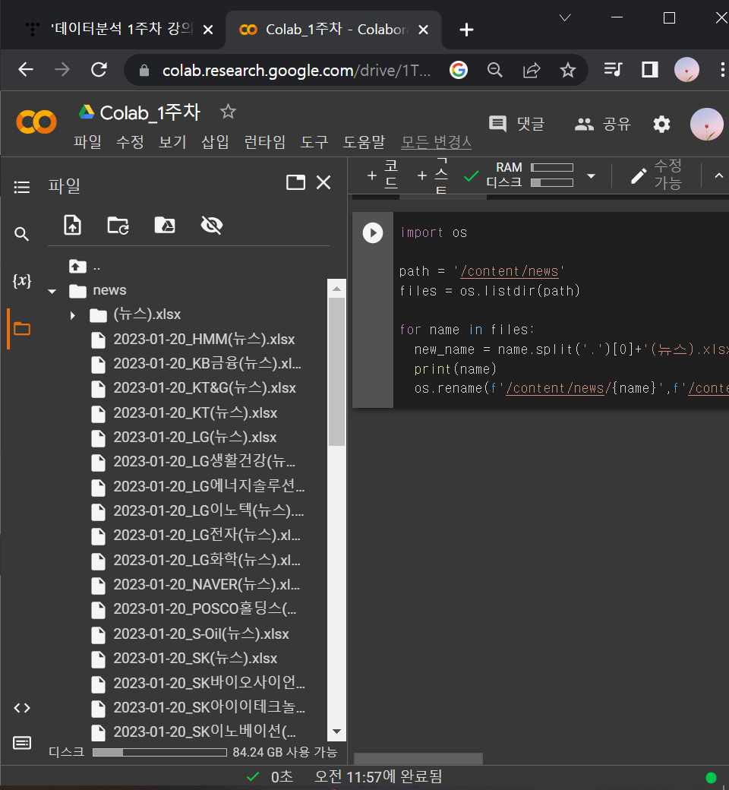729x790 pixels.
Task: Select file 2023-01-20_LG전자(뉴스)
Action: click(207, 535)
